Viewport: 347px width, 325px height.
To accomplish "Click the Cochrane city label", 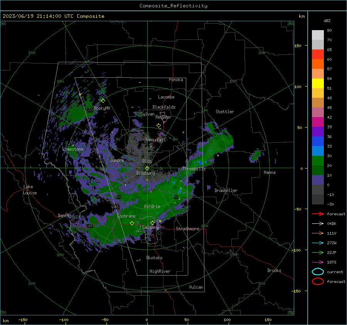I will coord(126,216).
